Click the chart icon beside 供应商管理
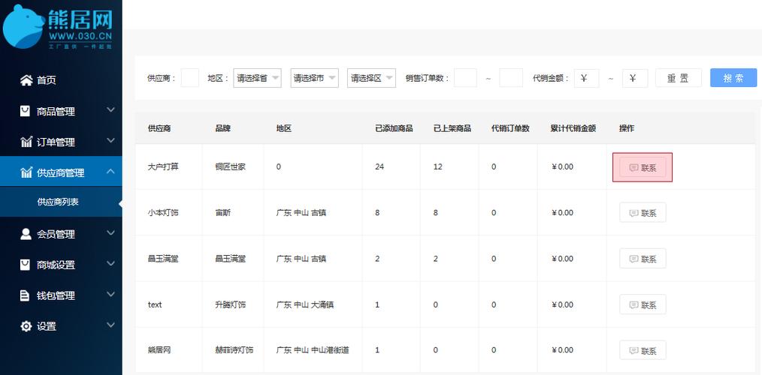 point(26,172)
